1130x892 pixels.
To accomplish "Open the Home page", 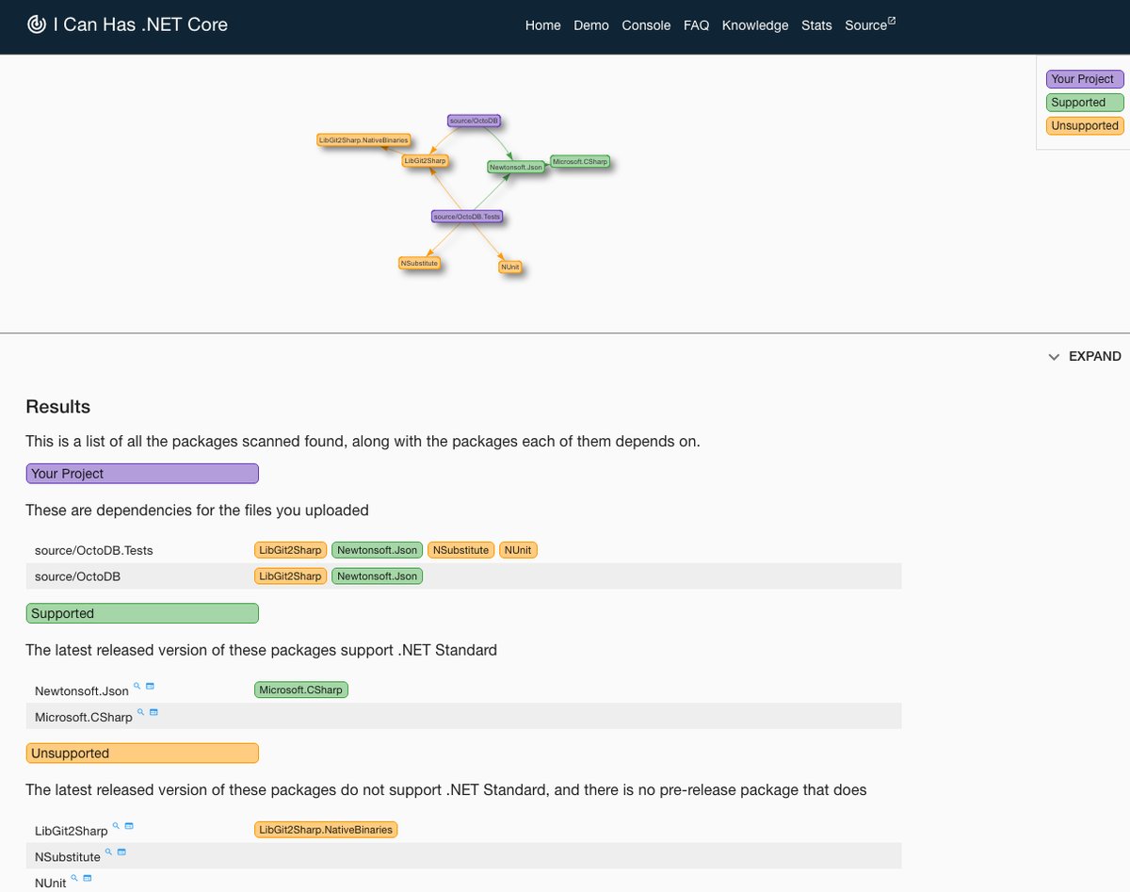I will click(x=543, y=25).
